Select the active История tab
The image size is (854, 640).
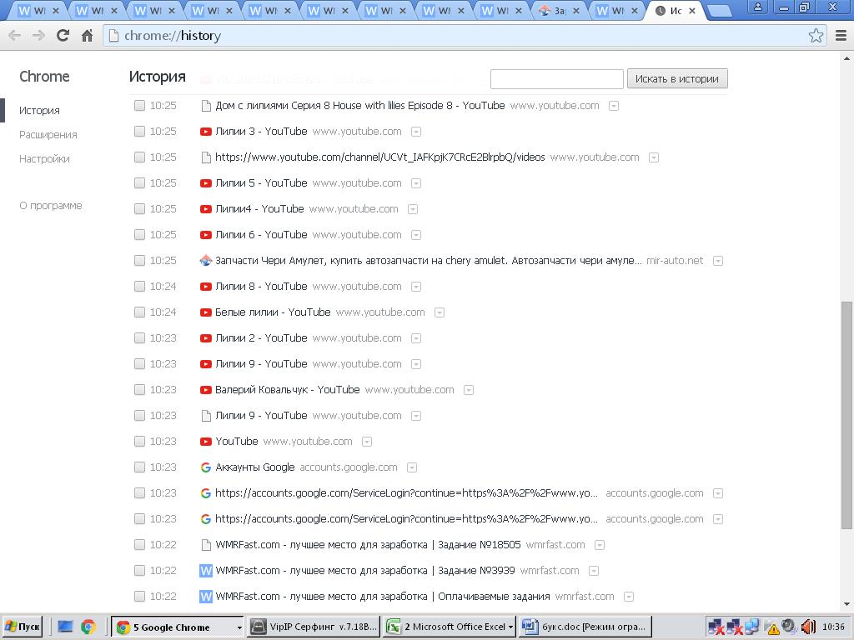[676, 11]
